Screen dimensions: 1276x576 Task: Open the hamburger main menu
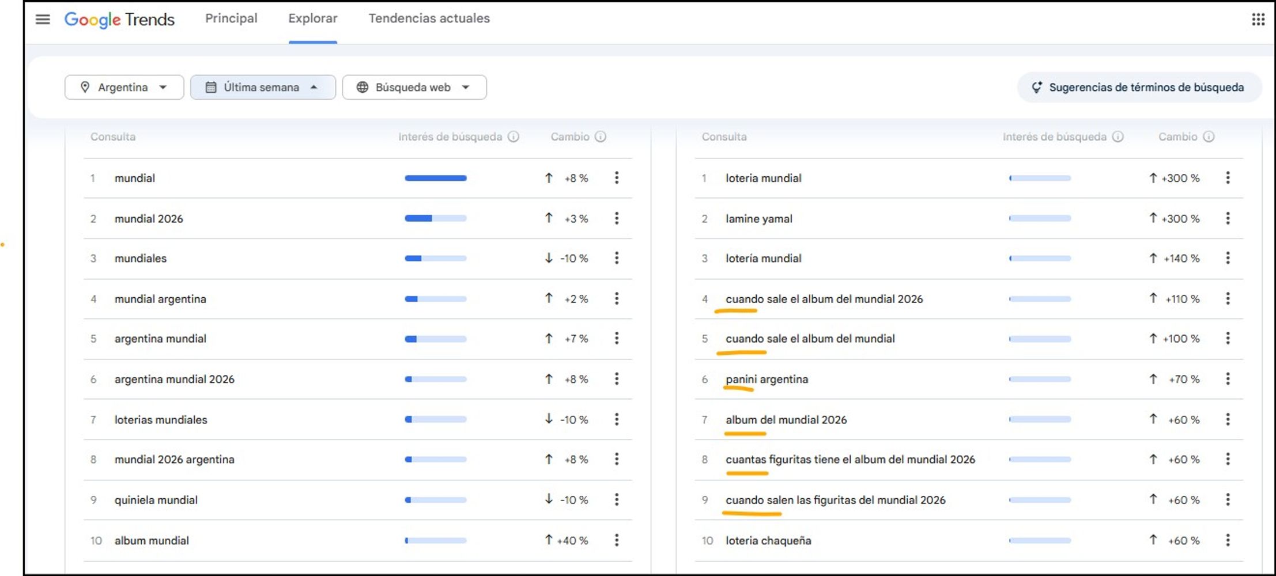(43, 19)
